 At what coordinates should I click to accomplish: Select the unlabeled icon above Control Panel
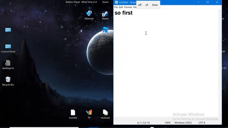click(x=8, y=30)
